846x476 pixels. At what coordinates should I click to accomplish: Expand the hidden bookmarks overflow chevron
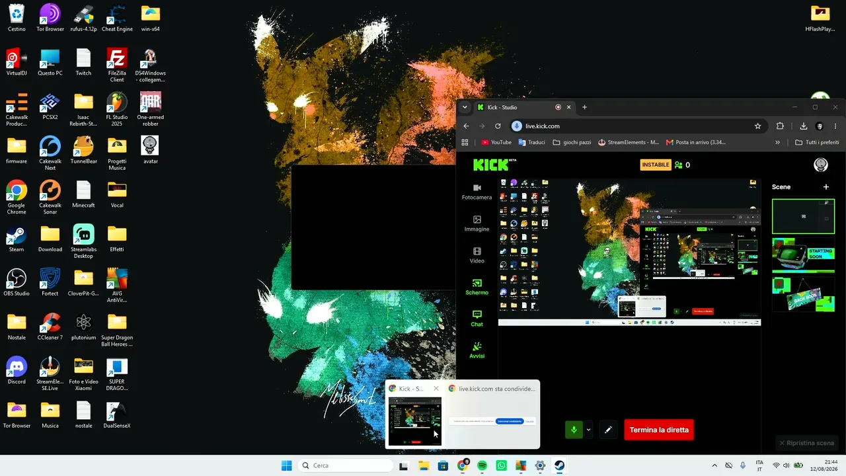point(777,142)
